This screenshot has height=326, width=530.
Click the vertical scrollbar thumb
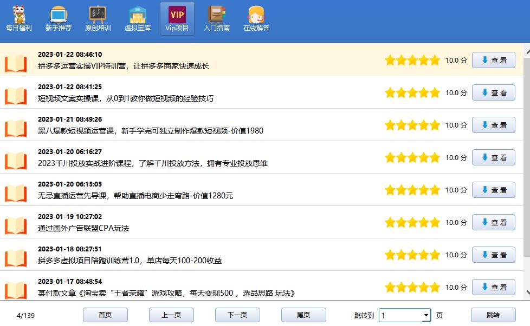[x=527, y=157]
